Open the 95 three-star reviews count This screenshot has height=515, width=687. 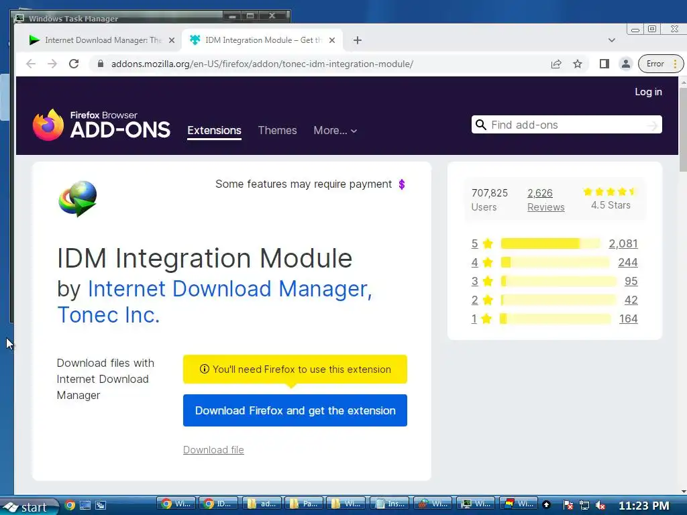[x=631, y=281]
